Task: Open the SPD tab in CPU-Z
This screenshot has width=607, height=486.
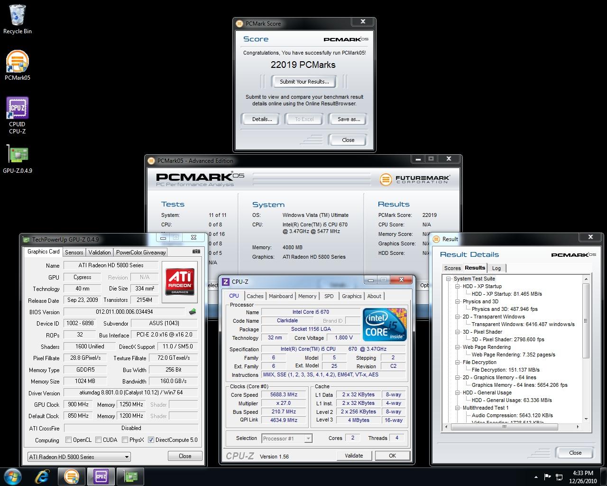Action: click(x=329, y=296)
